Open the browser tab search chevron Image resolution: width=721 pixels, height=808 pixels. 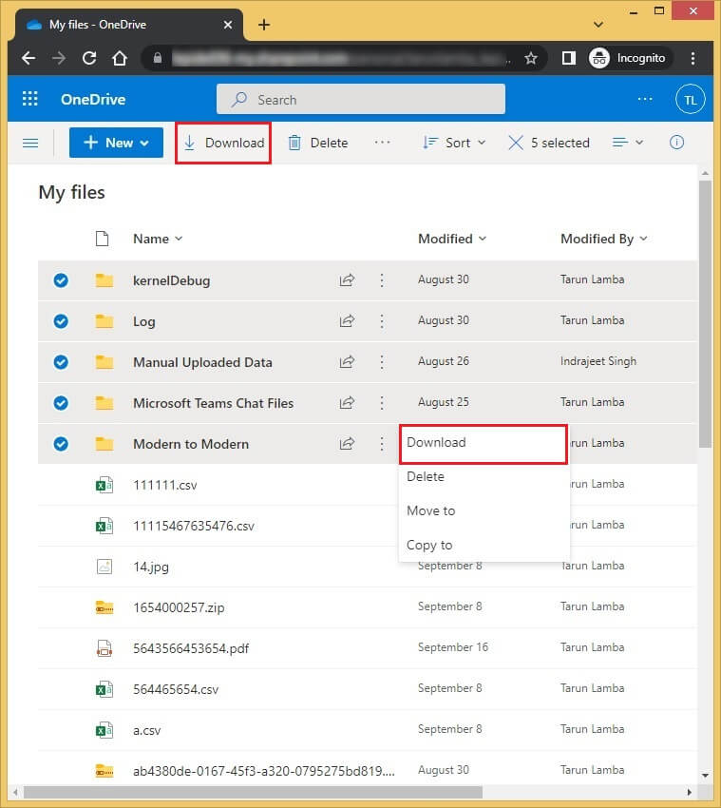598,24
